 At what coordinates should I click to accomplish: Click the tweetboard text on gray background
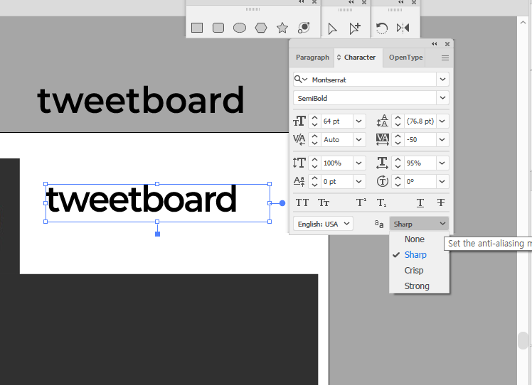[x=140, y=100]
